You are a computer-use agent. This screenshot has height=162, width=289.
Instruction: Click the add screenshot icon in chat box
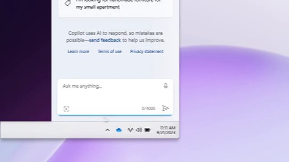[66, 109]
